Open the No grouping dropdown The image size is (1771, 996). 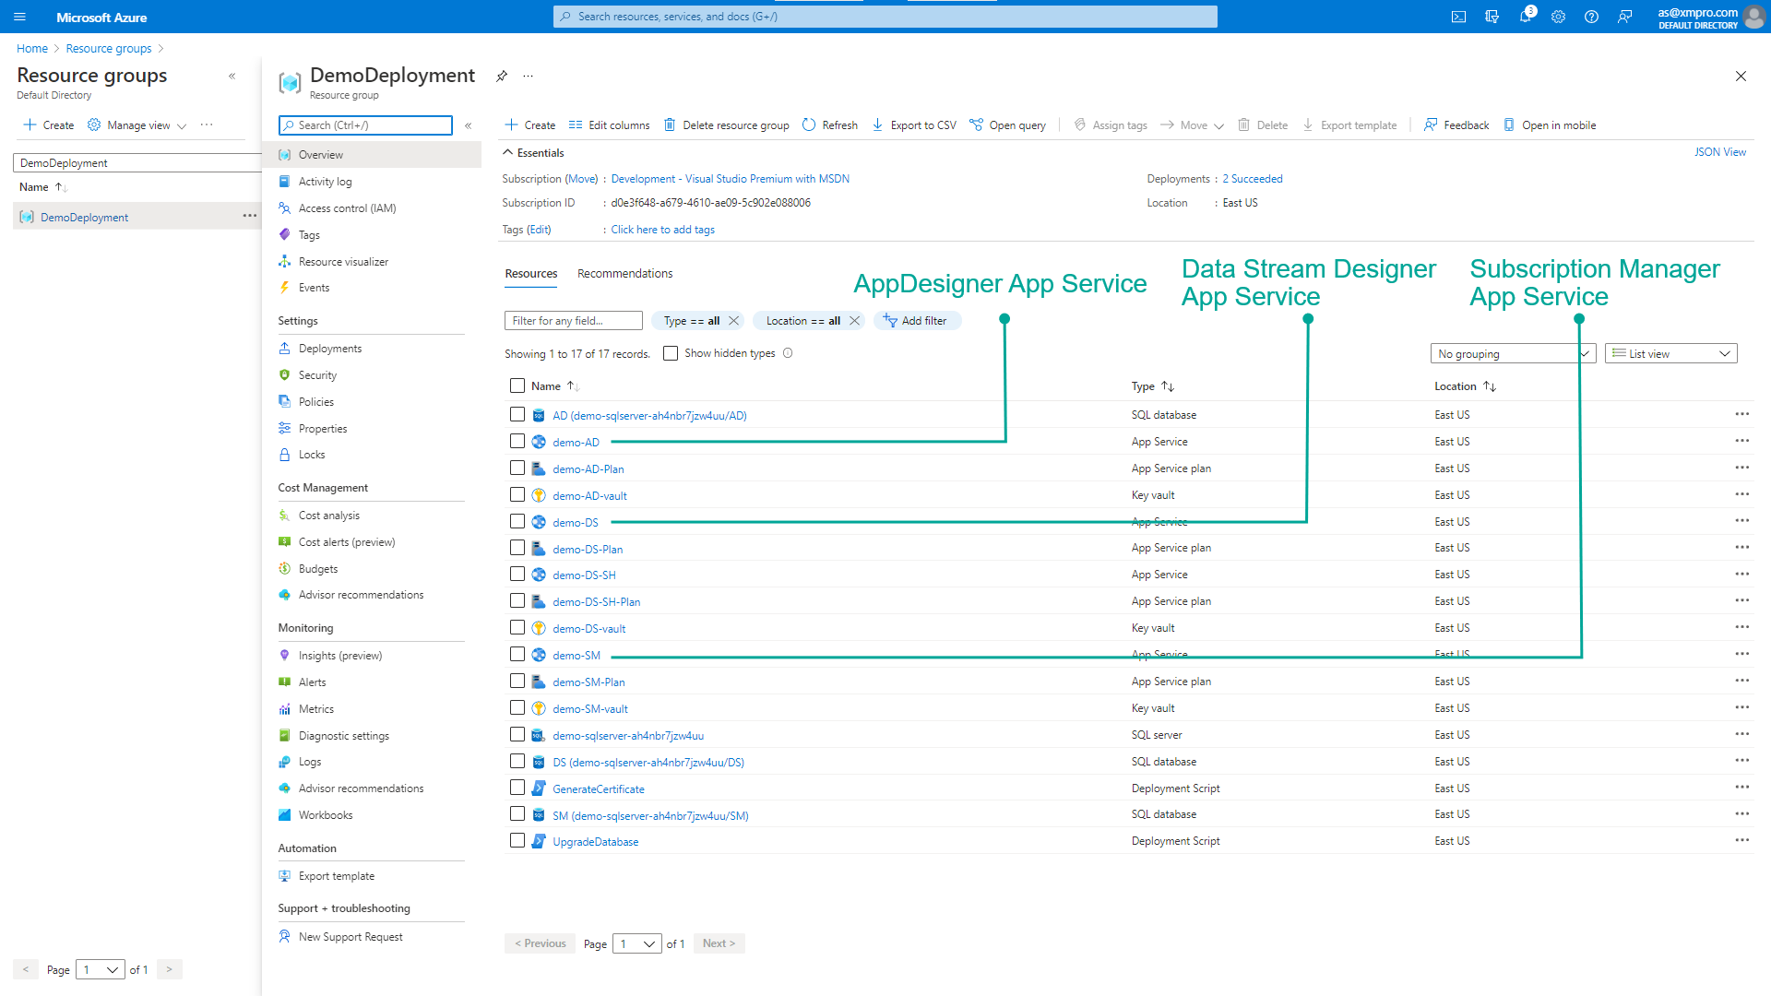point(1513,354)
